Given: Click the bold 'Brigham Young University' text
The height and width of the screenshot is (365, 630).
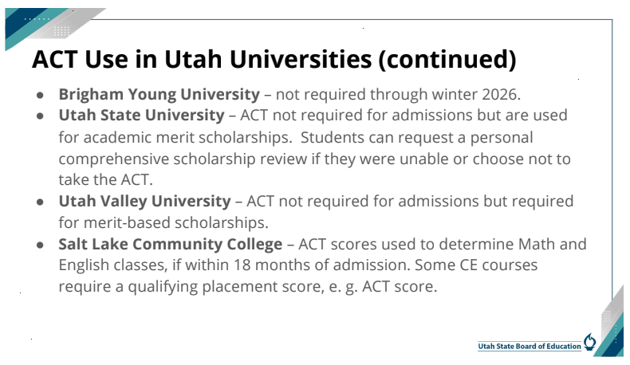Looking at the screenshot, I should (x=159, y=94).
